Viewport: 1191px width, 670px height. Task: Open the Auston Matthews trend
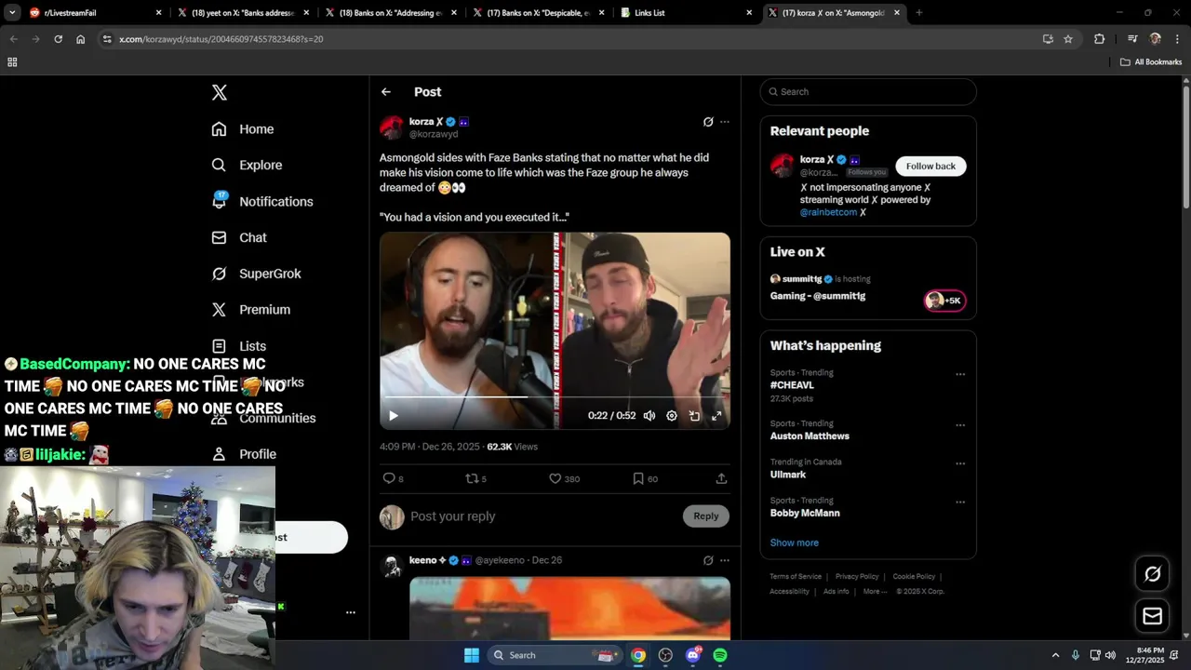pos(810,435)
